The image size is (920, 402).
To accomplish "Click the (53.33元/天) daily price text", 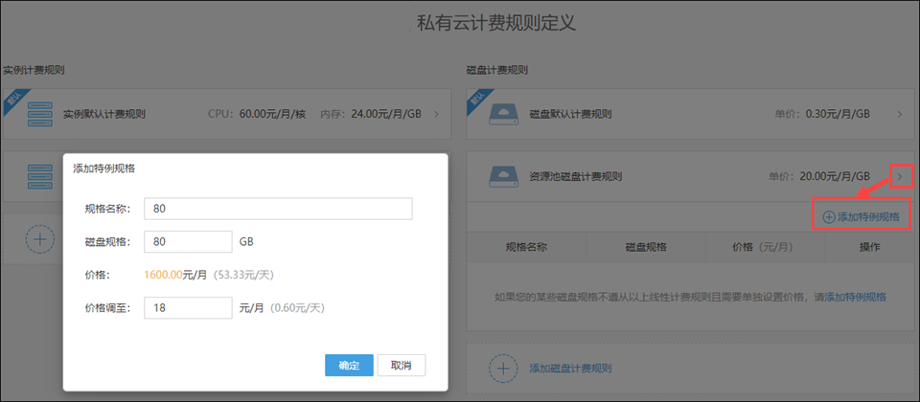I will (242, 275).
